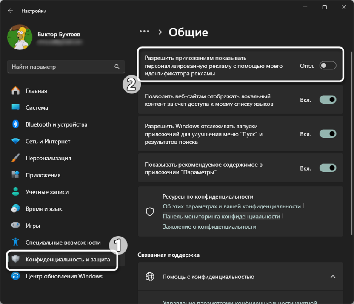Screen dimensions: 354x304
Task: Toggle off local content via language list
Action: [x=328, y=100]
